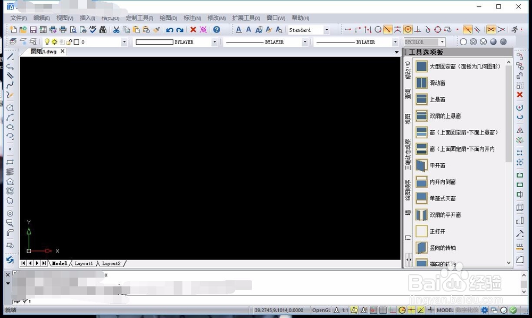Select the Line tool in the draw toolbar

click(10, 56)
